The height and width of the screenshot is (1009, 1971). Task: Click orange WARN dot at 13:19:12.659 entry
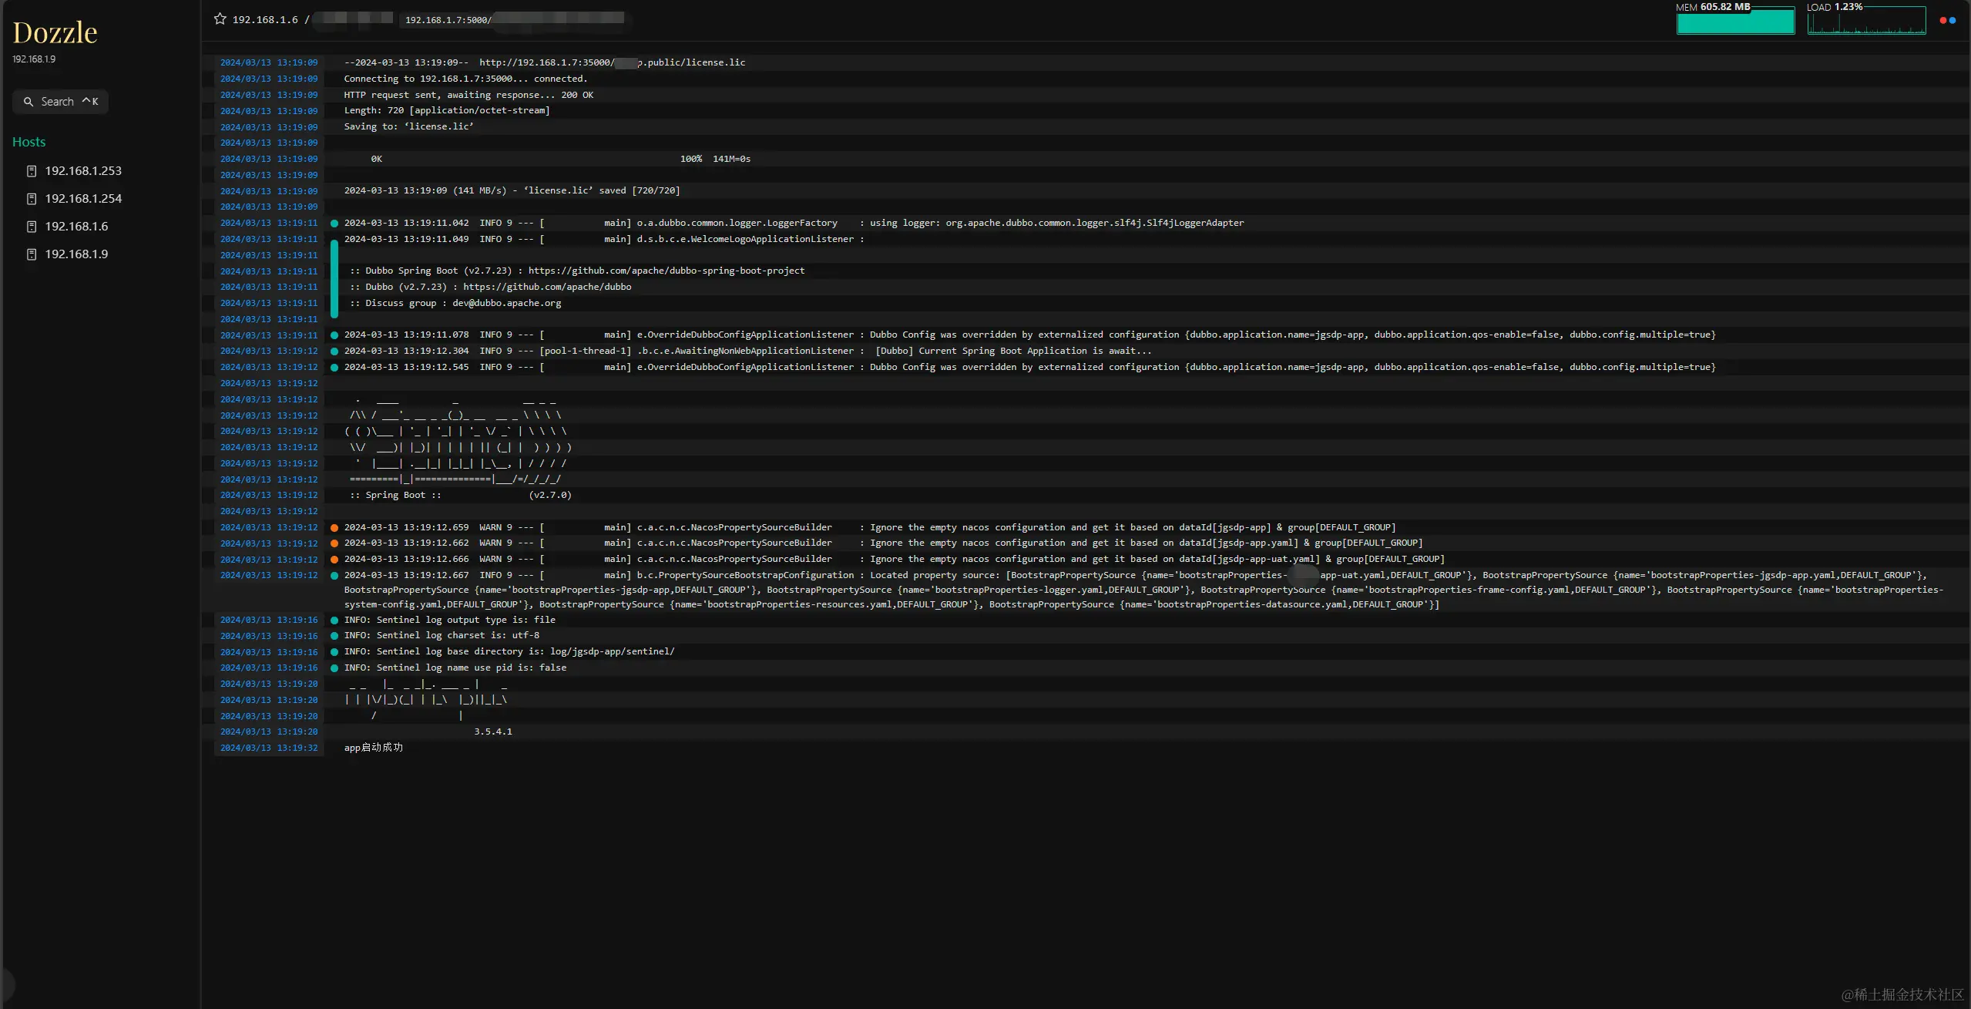[334, 528]
